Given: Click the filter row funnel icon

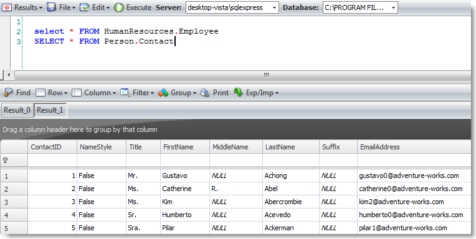Looking at the screenshot, I should (x=5, y=161).
